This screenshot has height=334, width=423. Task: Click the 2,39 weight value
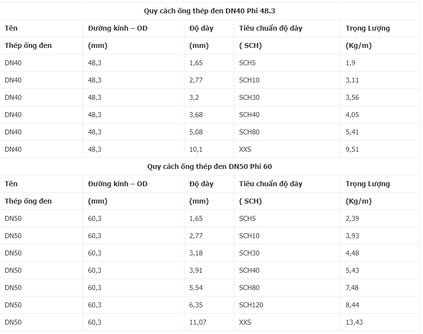pos(352,218)
